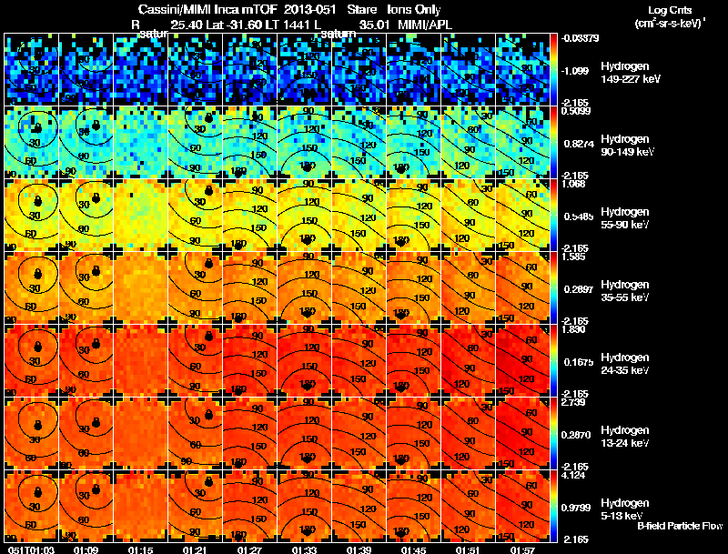Click the '0.5099' color scale value

pyautogui.click(x=576, y=111)
